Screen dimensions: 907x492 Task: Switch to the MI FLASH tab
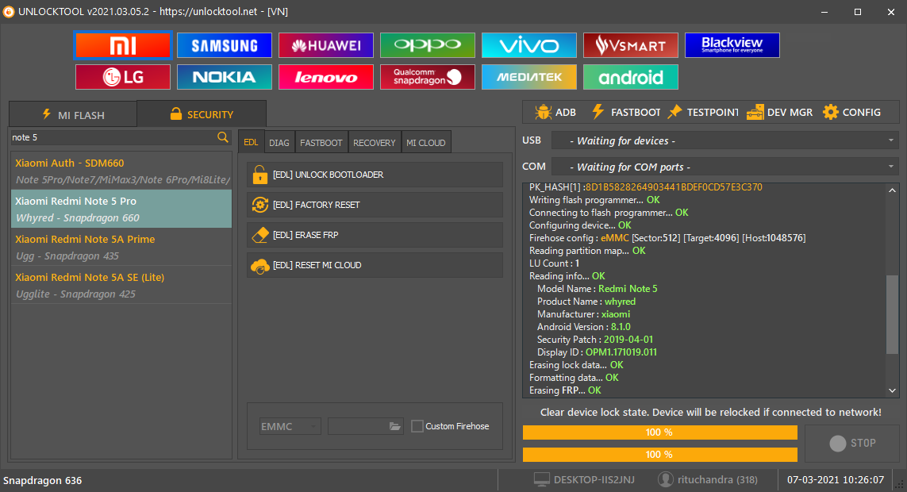coord(73,114)
